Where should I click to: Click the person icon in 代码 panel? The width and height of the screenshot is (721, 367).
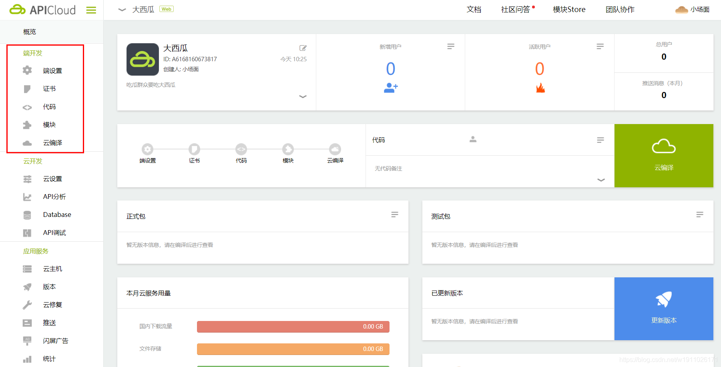click(473, 139)
